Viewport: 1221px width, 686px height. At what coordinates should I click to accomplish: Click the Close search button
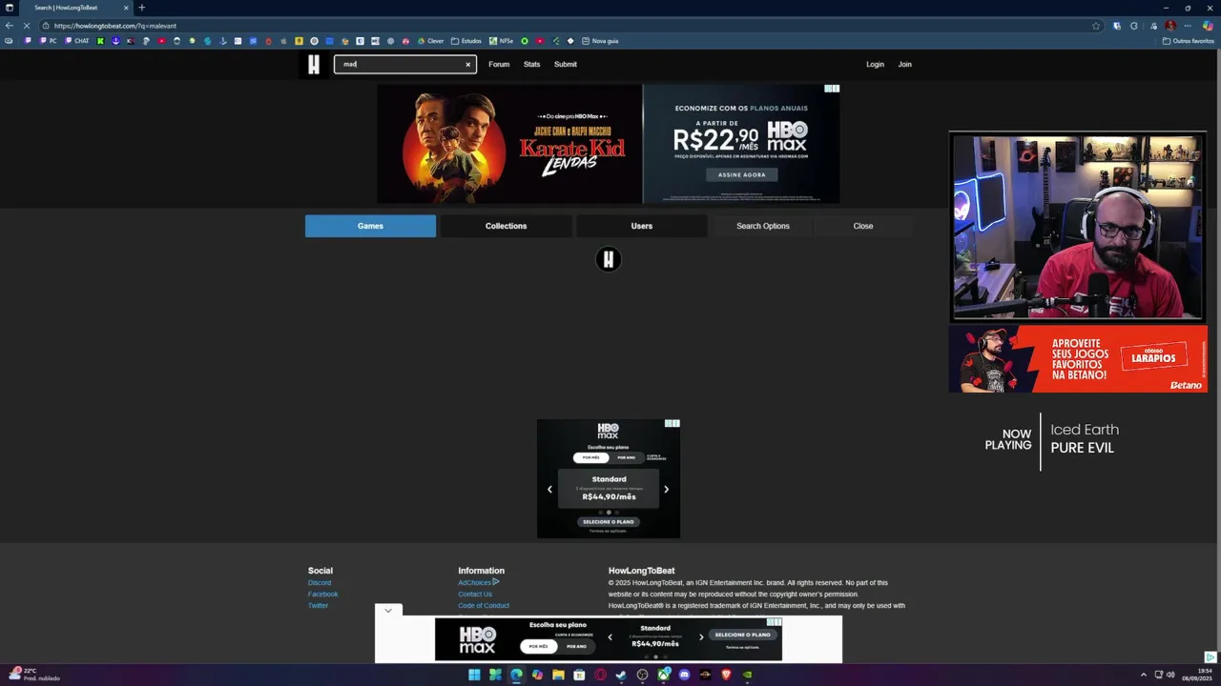[x=863, y=226]
